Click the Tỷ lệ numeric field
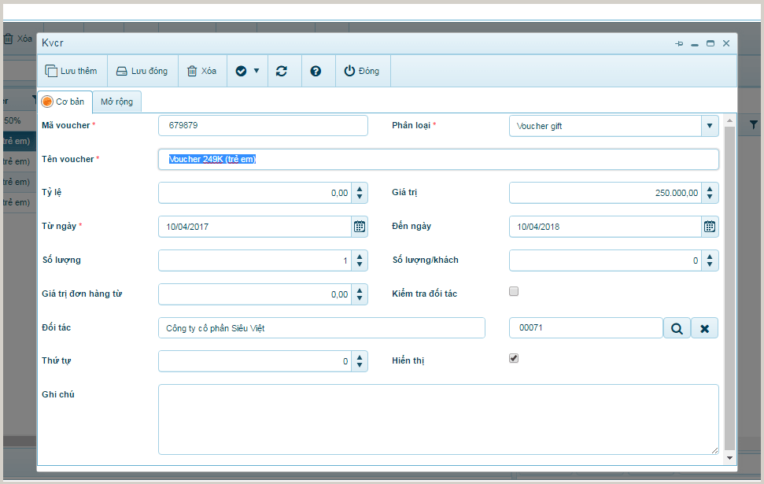 coord(255,193)
